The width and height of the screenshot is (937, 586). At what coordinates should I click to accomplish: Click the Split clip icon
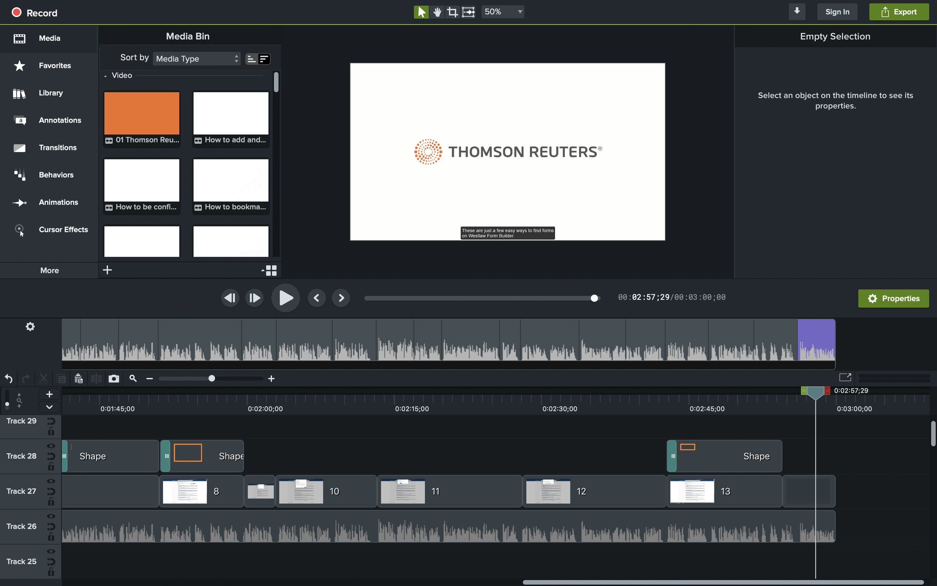click(96, 379)
